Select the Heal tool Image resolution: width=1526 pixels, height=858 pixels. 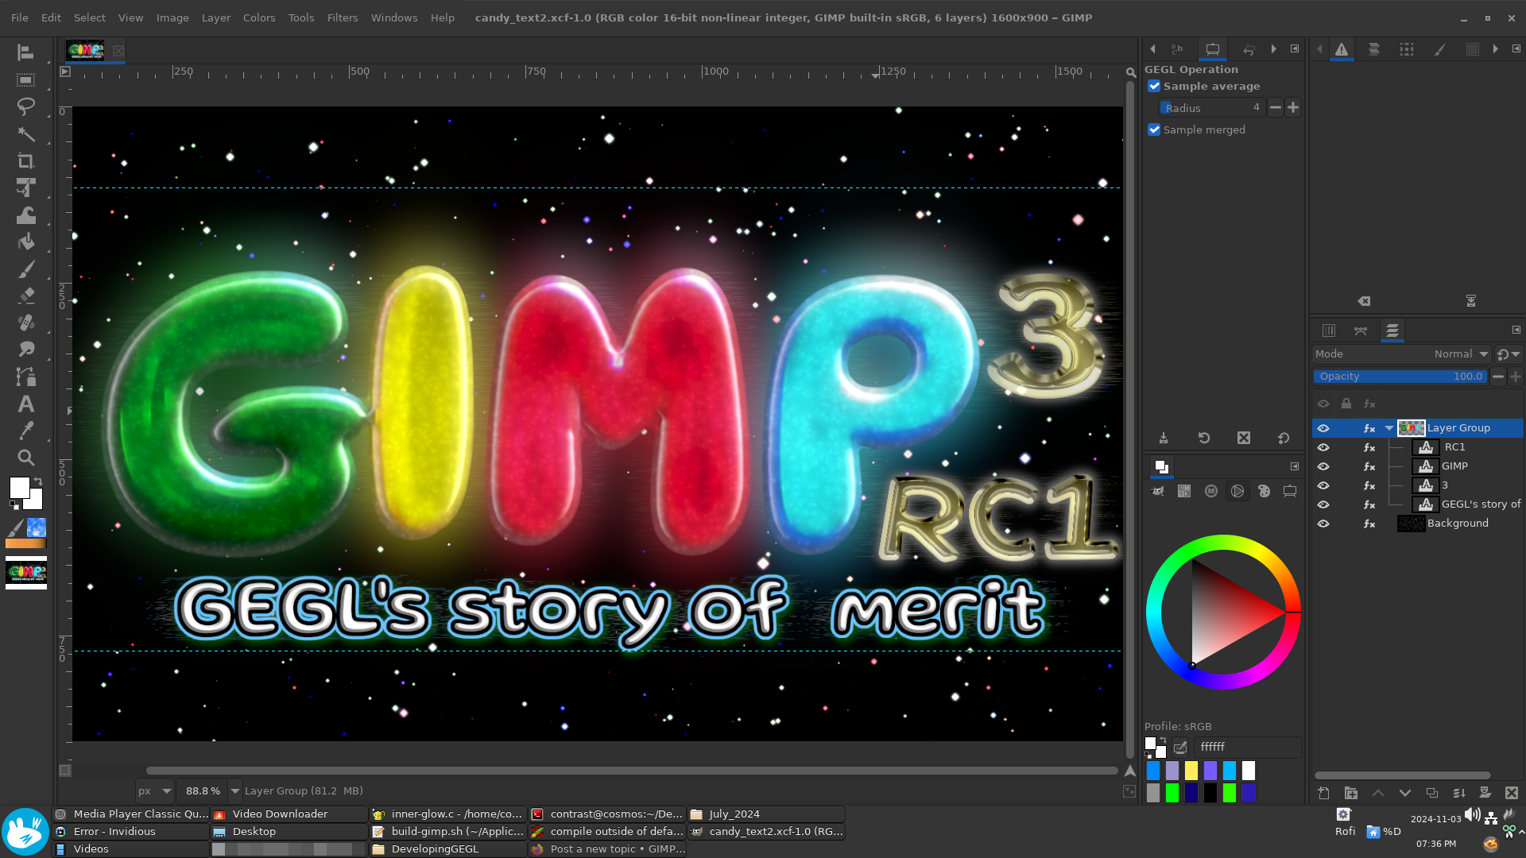[x=25, y=323]
